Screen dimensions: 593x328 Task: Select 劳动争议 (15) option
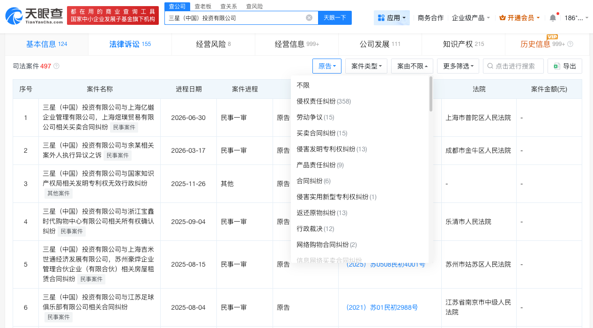pos(360,117)
